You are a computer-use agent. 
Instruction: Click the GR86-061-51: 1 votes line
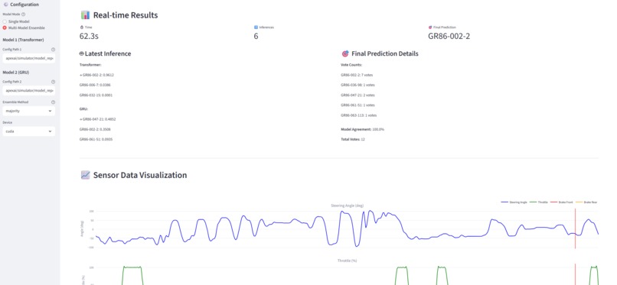pos(357,105)
